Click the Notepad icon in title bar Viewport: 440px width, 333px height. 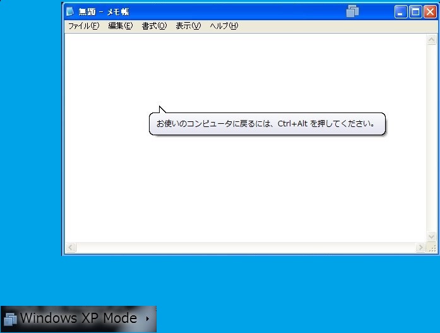70,11
